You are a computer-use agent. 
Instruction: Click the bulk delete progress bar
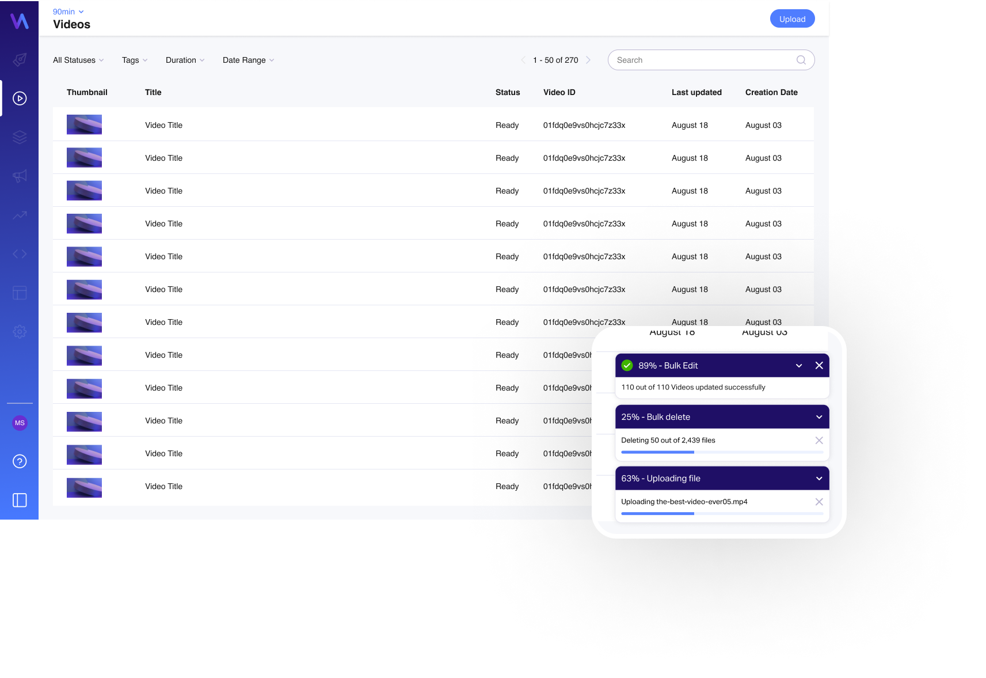(x=722, y=452)
